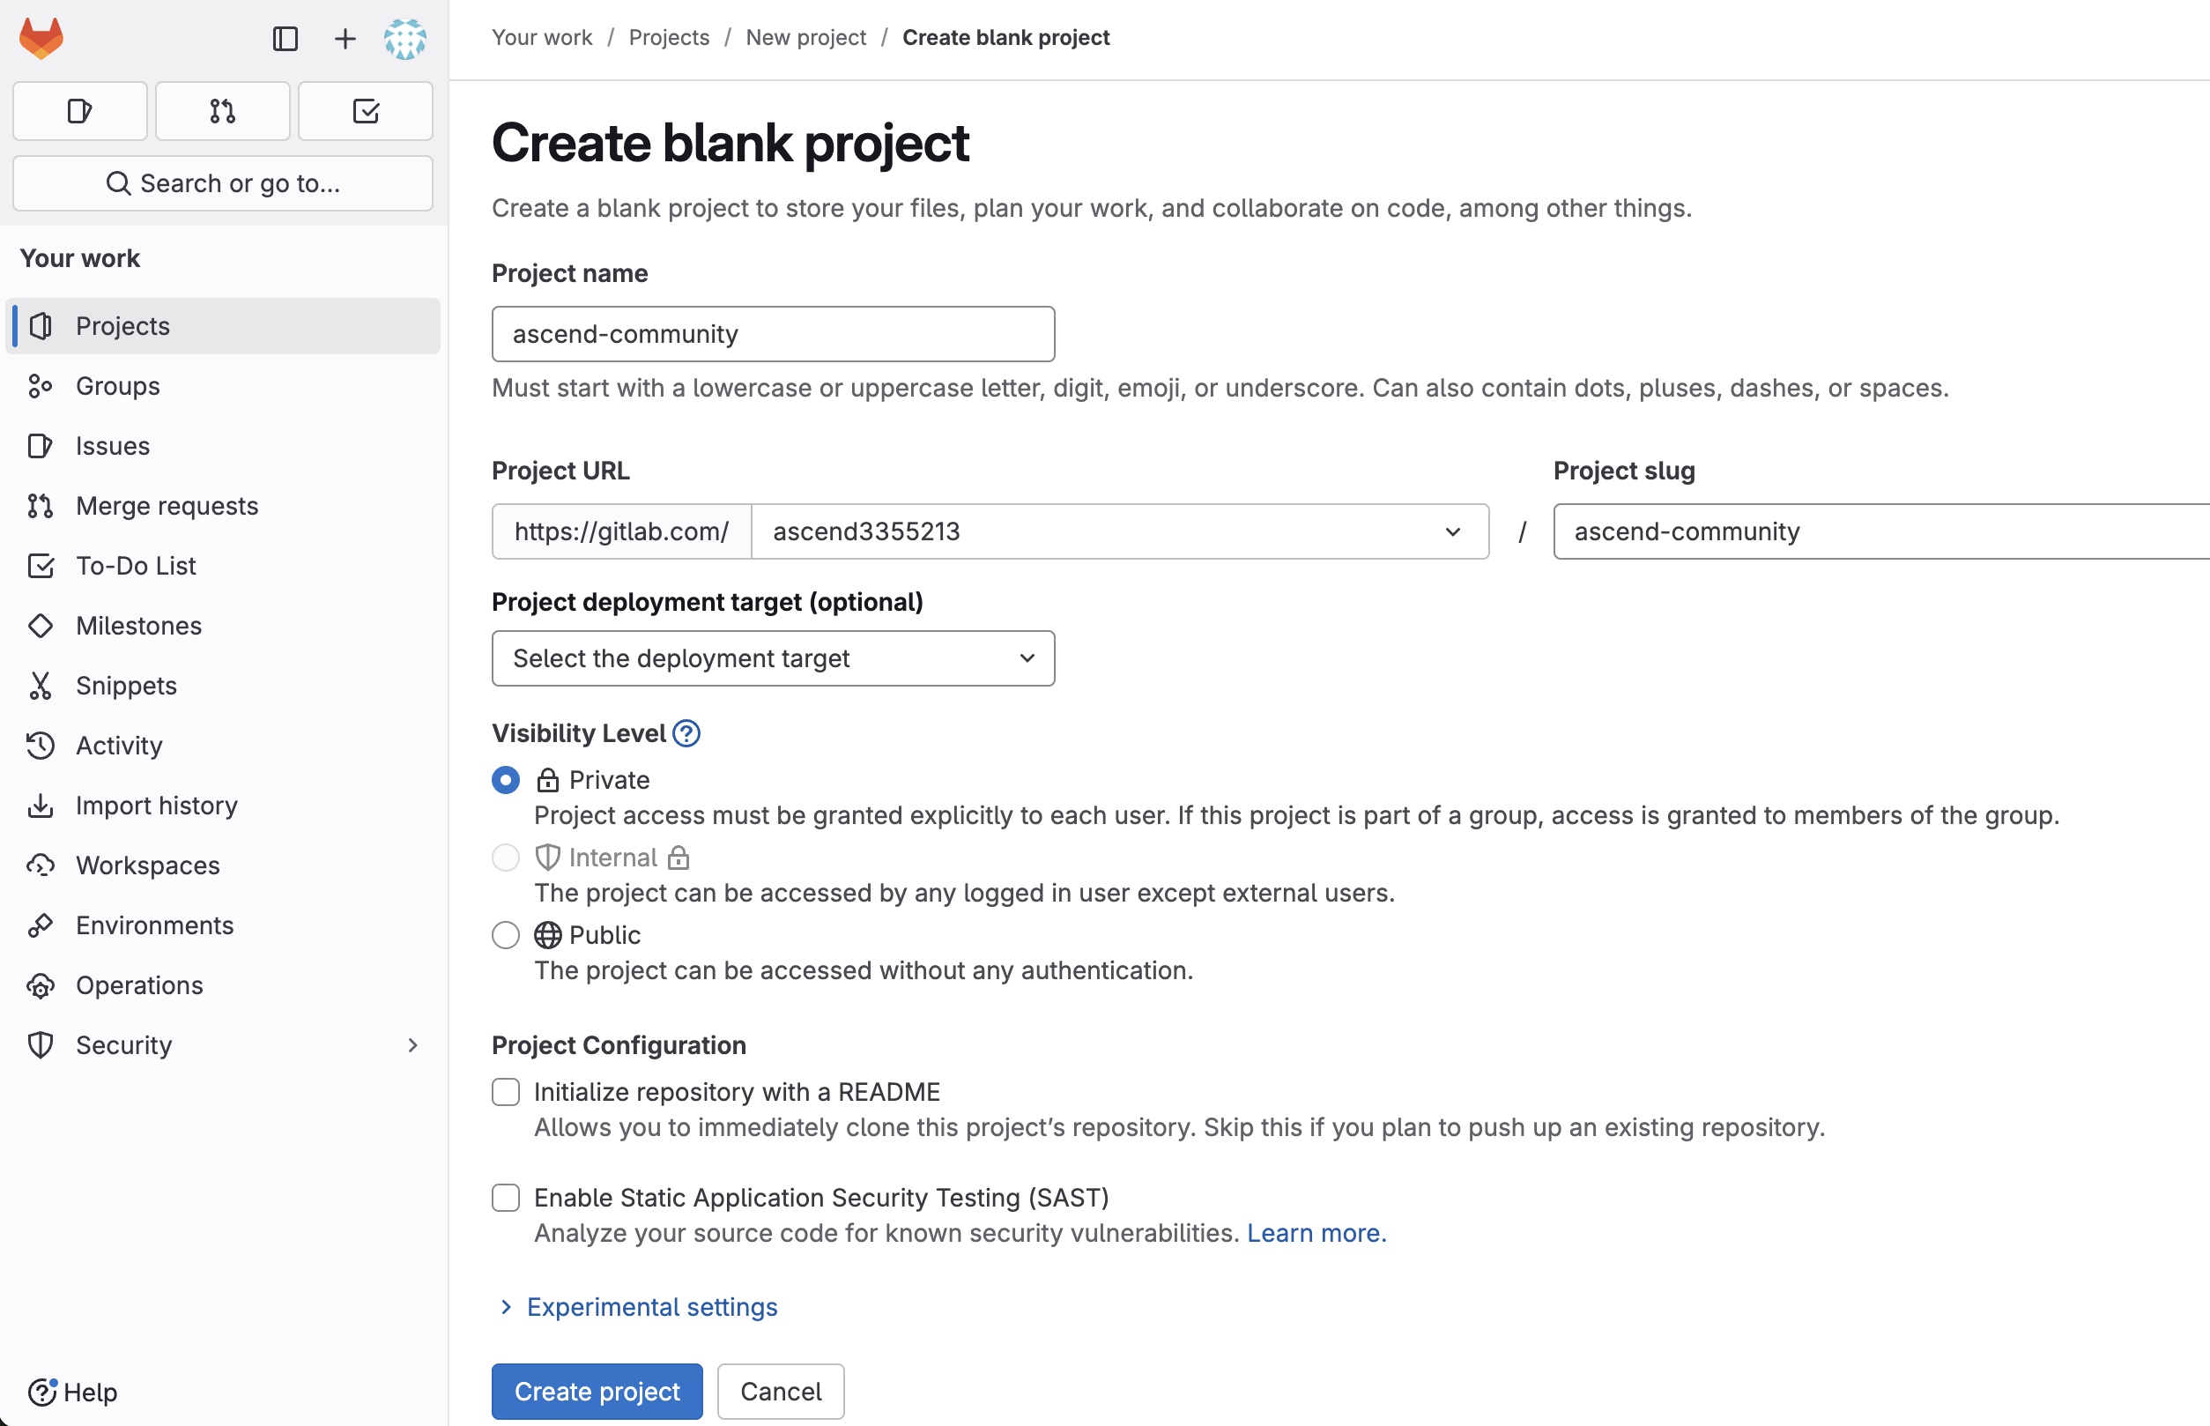Viewport: 2210px width, 1426px height.
Task: Click the SAST Learn more link
Action: point(1316,1233)
